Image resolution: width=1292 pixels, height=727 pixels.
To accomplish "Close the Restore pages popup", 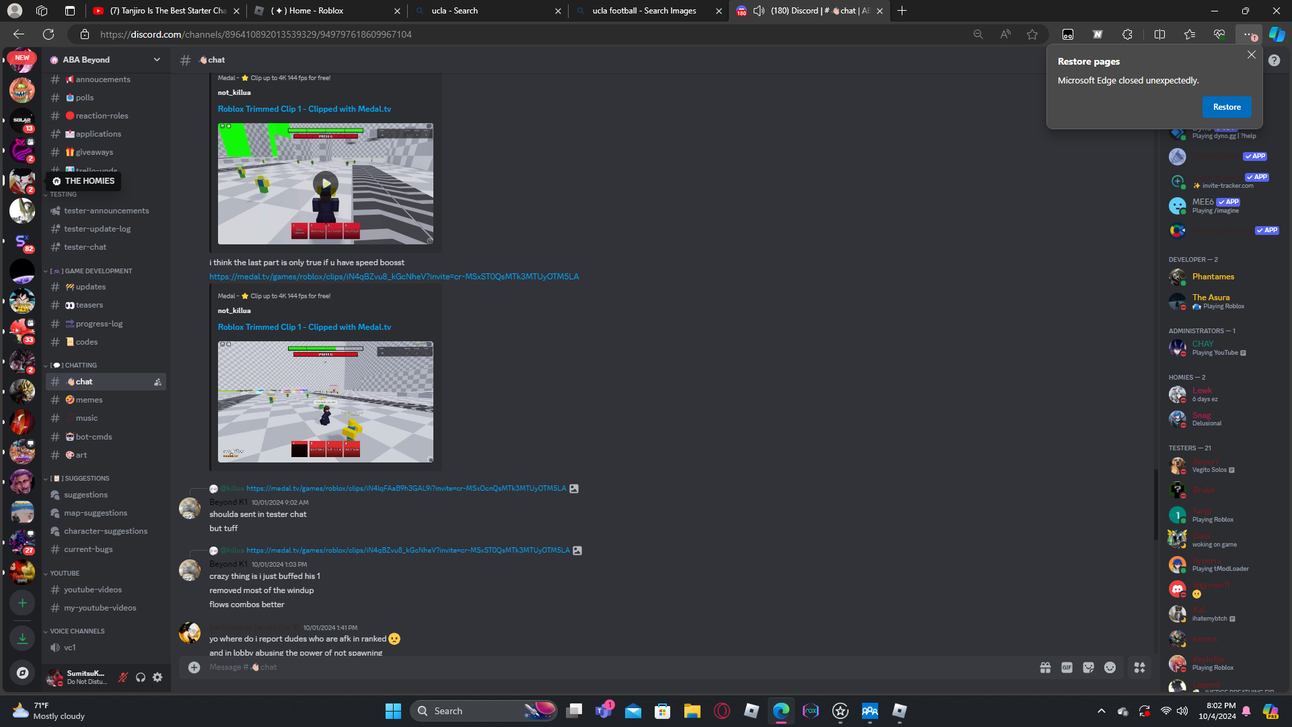I will coord(1251,55).
